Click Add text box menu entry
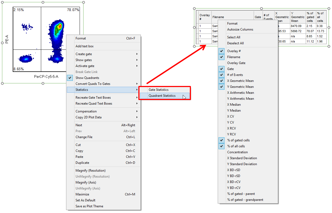 pyautogui.click(x=84, y=46)
